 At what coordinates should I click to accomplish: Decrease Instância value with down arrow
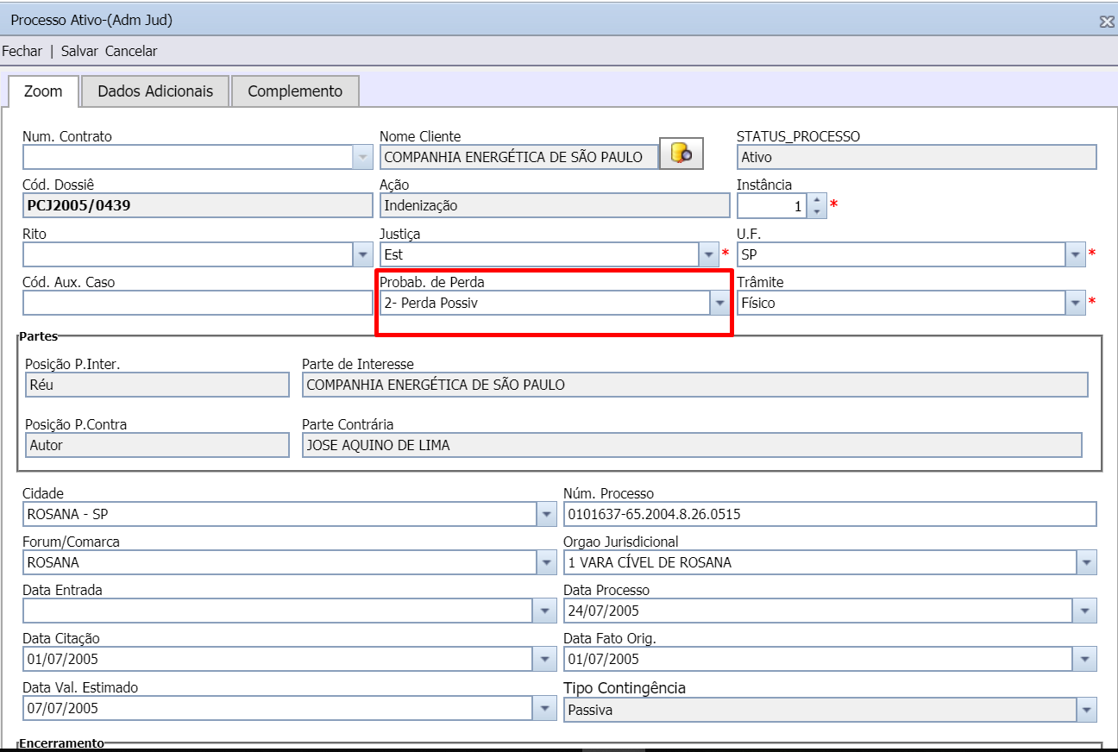(817, 212)
